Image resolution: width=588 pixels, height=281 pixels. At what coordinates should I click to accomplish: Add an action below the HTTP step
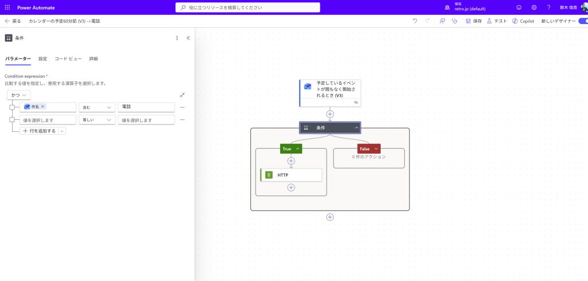(291, 188)
